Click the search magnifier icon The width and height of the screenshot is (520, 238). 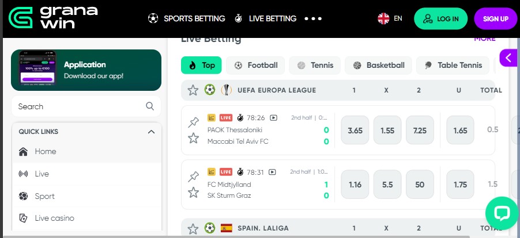click(x=150, y=106)
